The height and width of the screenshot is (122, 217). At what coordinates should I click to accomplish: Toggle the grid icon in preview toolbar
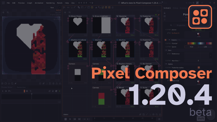click(x=50, y=84)
